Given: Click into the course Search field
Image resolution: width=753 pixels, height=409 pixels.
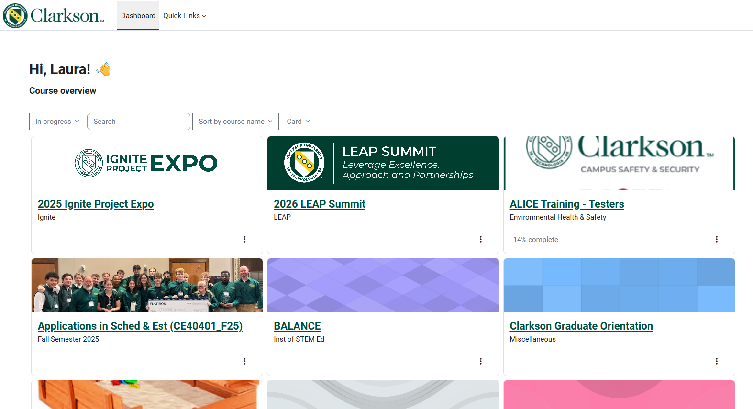Looking at the screenshot, I should coord(139,122).
